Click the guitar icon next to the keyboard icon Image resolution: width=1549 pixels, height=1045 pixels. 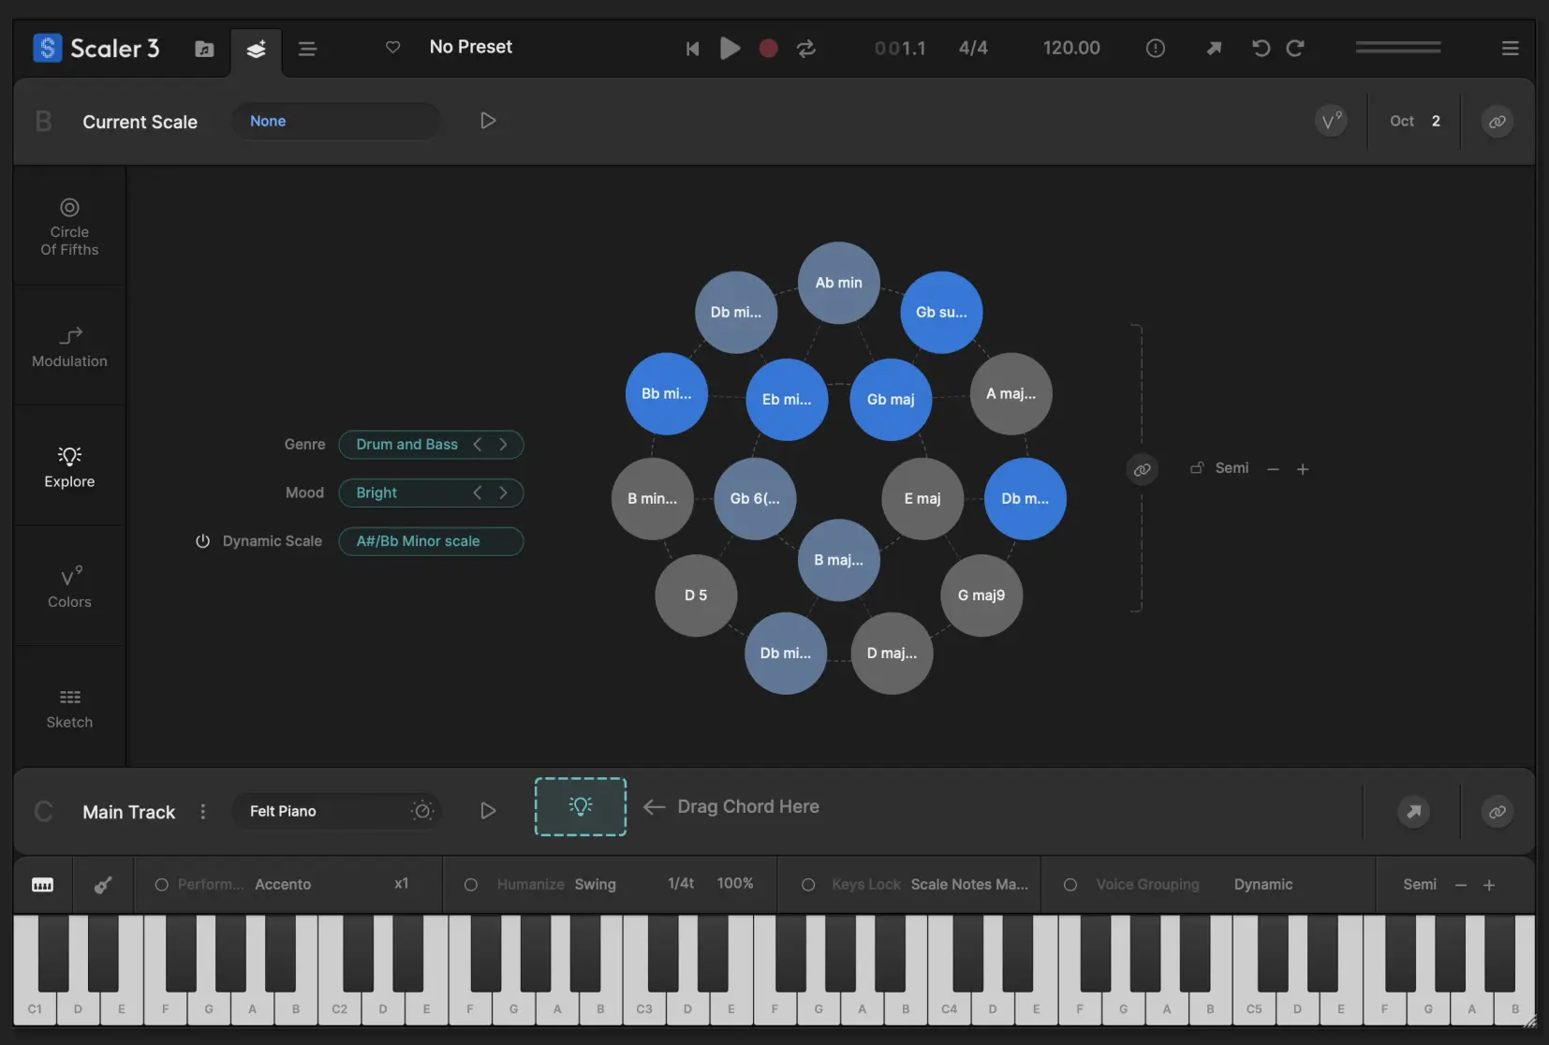(102, 884)
